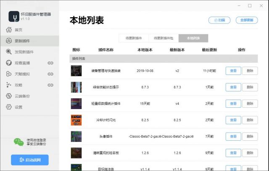Viewport: 269px width, 171px height.
Task: Click the link icon beside 观看直播
Action: pos(50,63)
